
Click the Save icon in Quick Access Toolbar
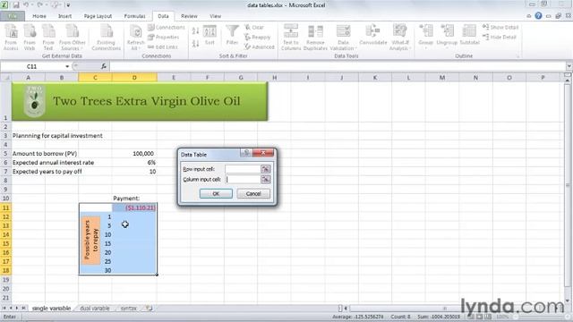click(x=16, y=5)
